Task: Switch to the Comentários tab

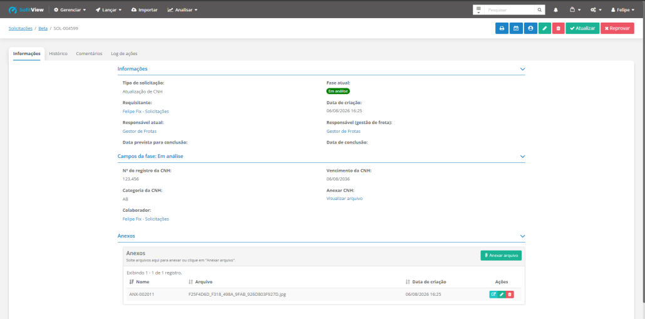Action: point(90,53)
